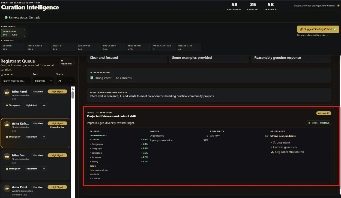This screenshot has width=341, height=198.
Task: Click the '+ Inclusion' improvement row
Action: click(x=119, y=157)
